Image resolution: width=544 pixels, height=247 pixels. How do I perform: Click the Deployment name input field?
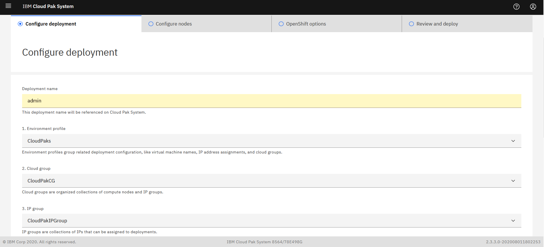point(272,101)
